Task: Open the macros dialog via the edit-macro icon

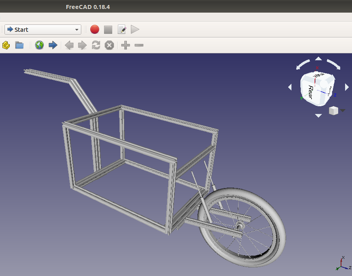Action: (x=122, y=29)
